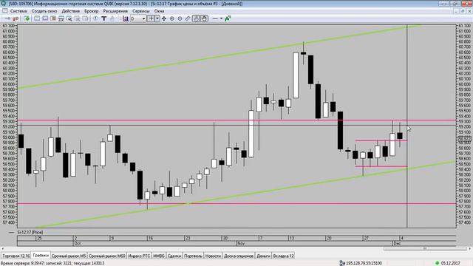Open the Расширения menu
This screenshot has width=473, height=266.
pos(115,11)
